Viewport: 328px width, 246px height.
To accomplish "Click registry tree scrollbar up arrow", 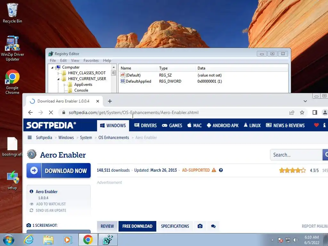I will 114,67.
